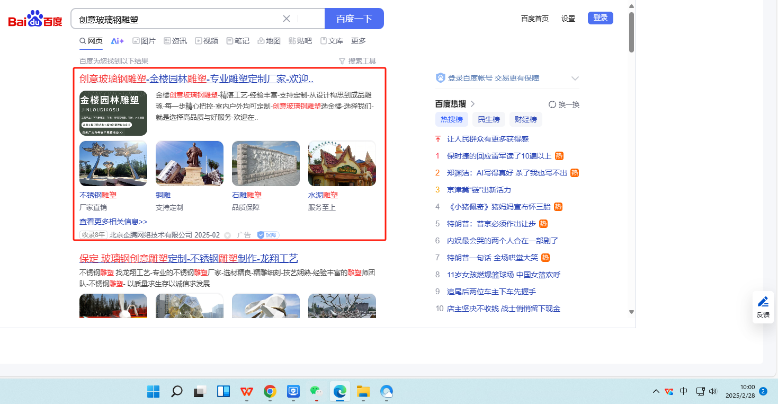778x404 pixels.
Task: Open WeChat from the taskbar
Action: (316, 392)
